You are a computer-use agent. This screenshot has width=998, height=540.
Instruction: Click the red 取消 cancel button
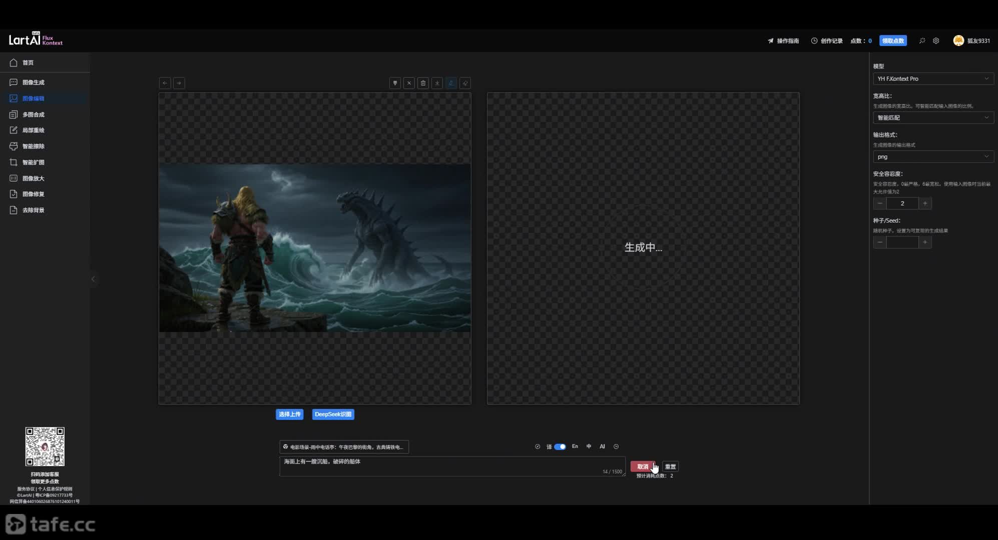tap(643, 466)
